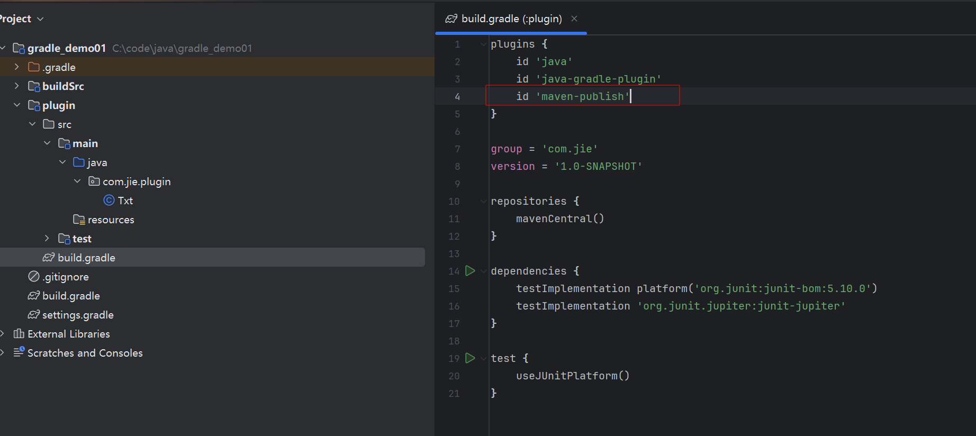
Task: Run dependencies block via gutter arrow
Action: point(470,271)
